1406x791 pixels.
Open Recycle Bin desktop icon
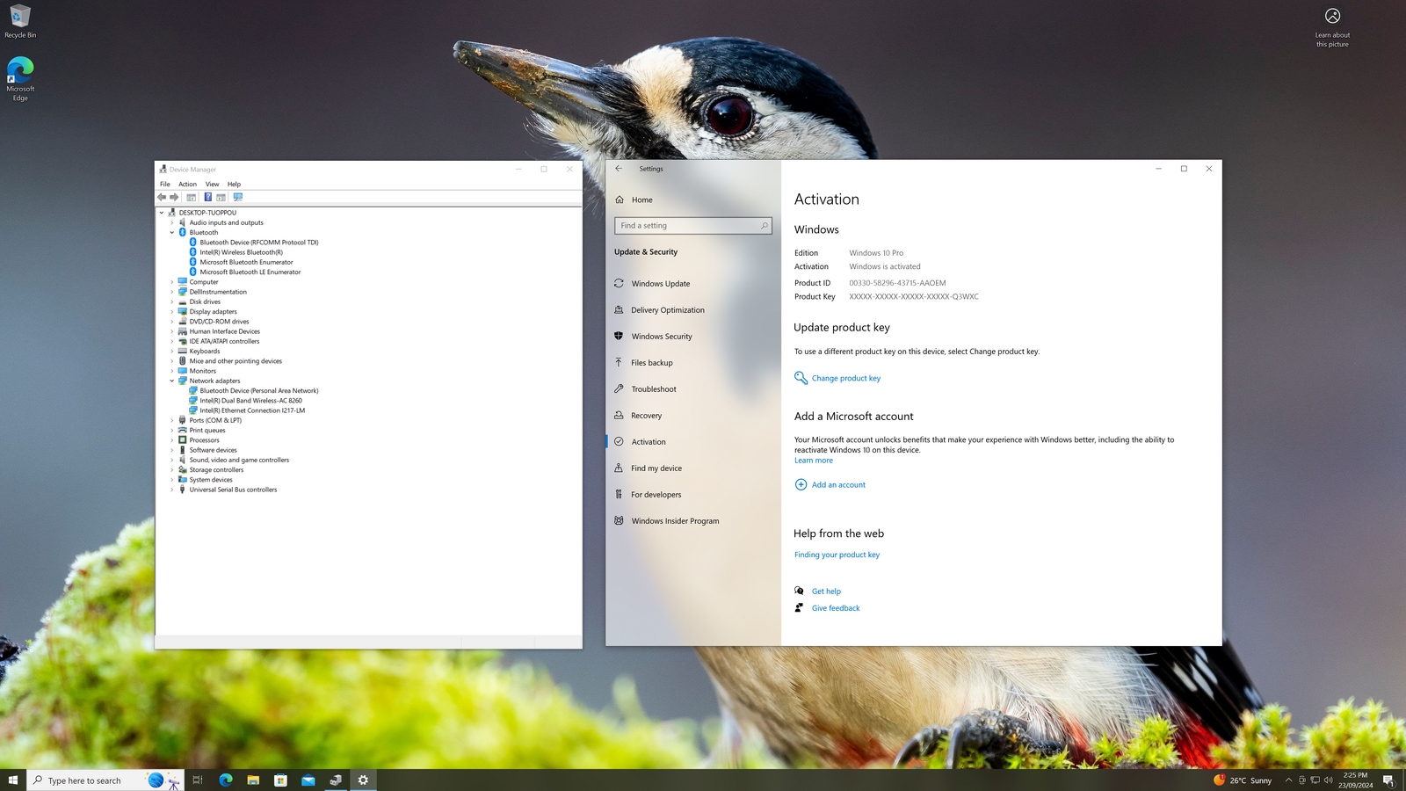tap(20, 21)
